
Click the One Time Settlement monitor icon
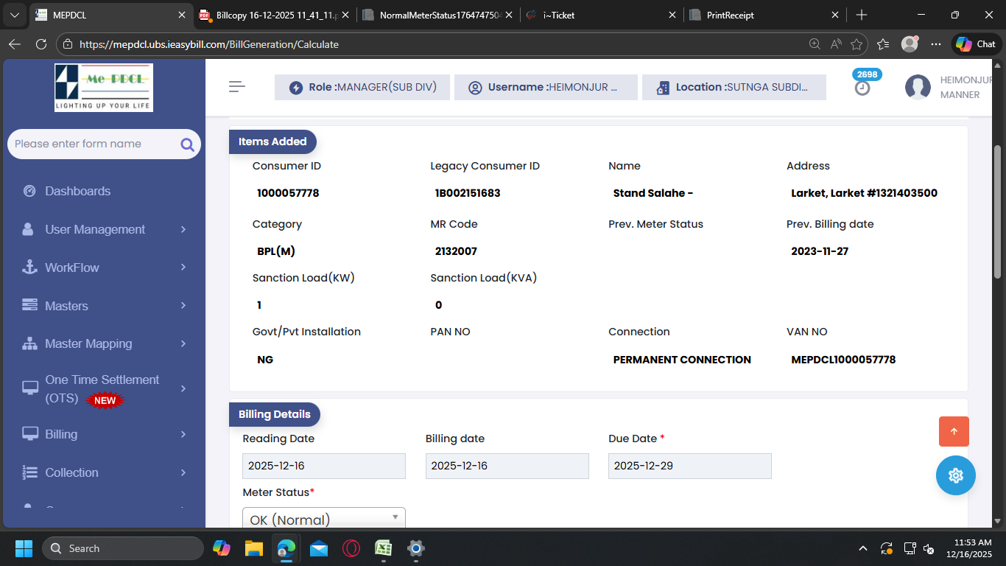click(x=29, y=388)
